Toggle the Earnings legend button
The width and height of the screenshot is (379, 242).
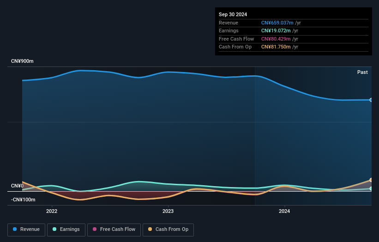(66, 230)
